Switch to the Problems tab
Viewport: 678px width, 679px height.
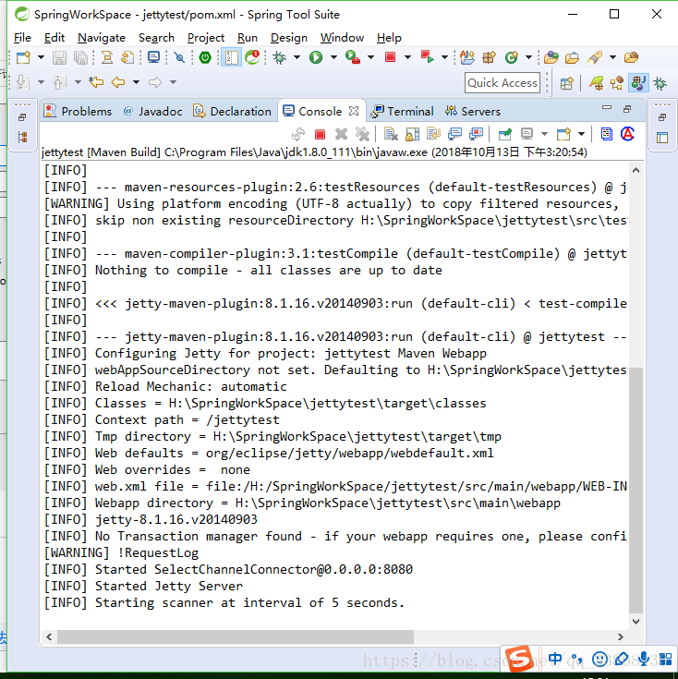pyautogui.click(x=78, y=111)
